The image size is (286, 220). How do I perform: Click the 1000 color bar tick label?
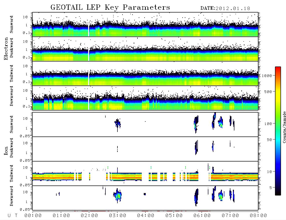(267, 76)
